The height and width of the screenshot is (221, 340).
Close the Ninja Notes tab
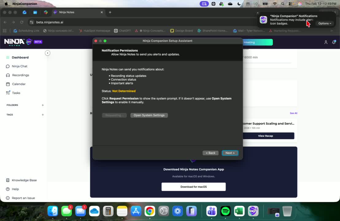click(x=102, y=12)
